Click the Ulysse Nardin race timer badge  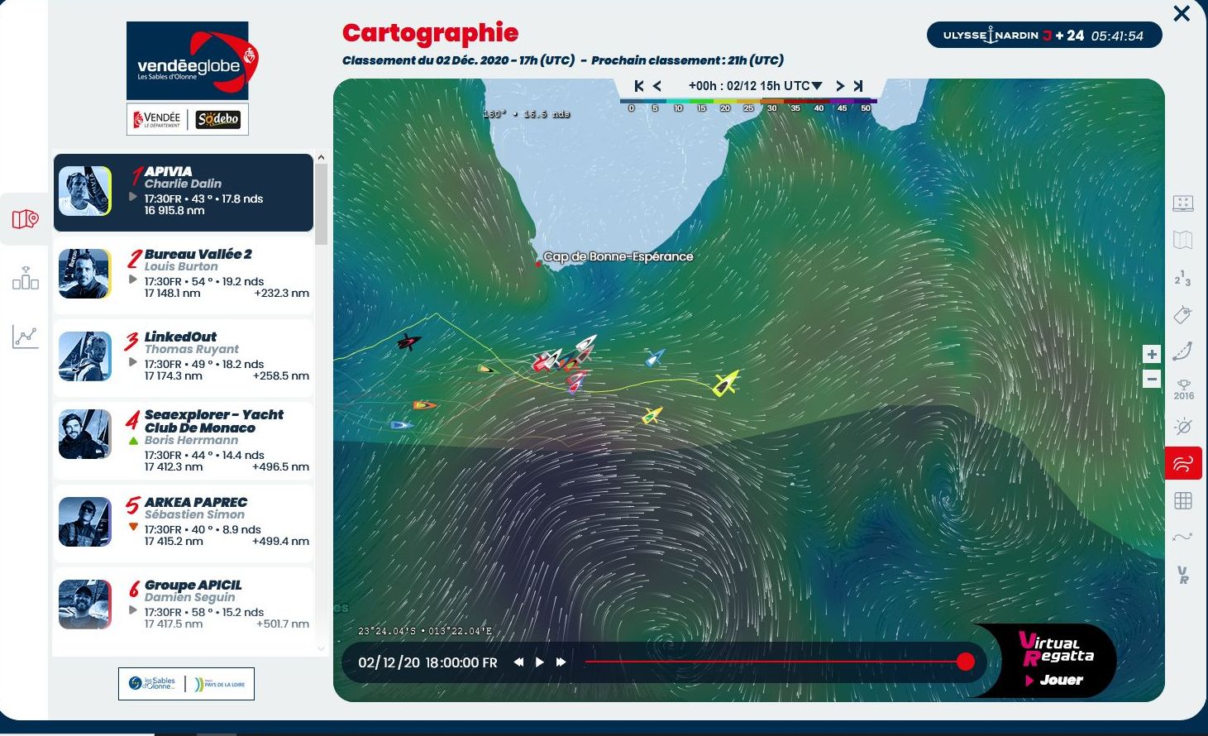(x=1044, y=36)
